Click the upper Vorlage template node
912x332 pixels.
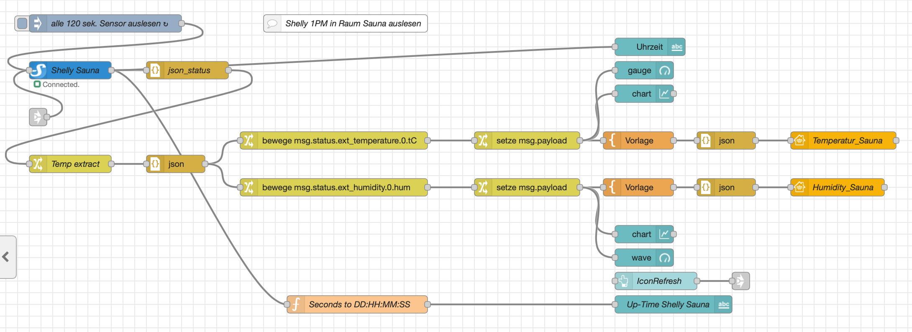tap(638, 140)
